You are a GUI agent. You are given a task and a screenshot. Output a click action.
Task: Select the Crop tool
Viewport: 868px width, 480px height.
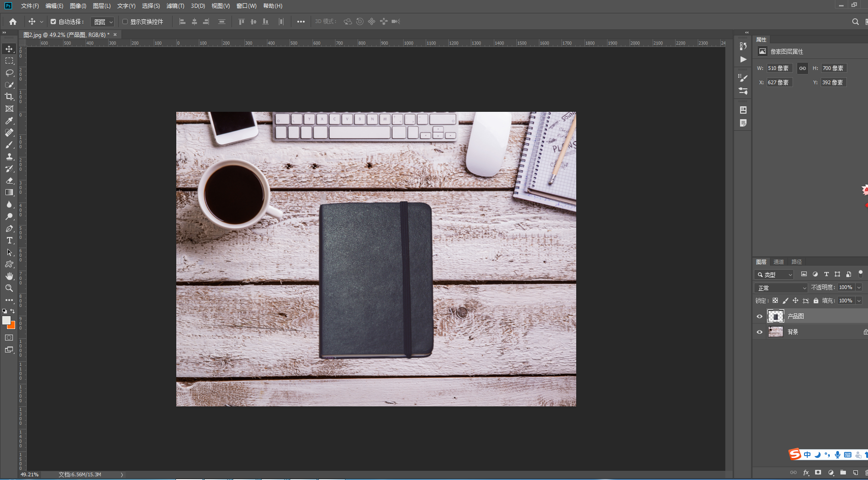pyautogui.click(x=9, y=97)
